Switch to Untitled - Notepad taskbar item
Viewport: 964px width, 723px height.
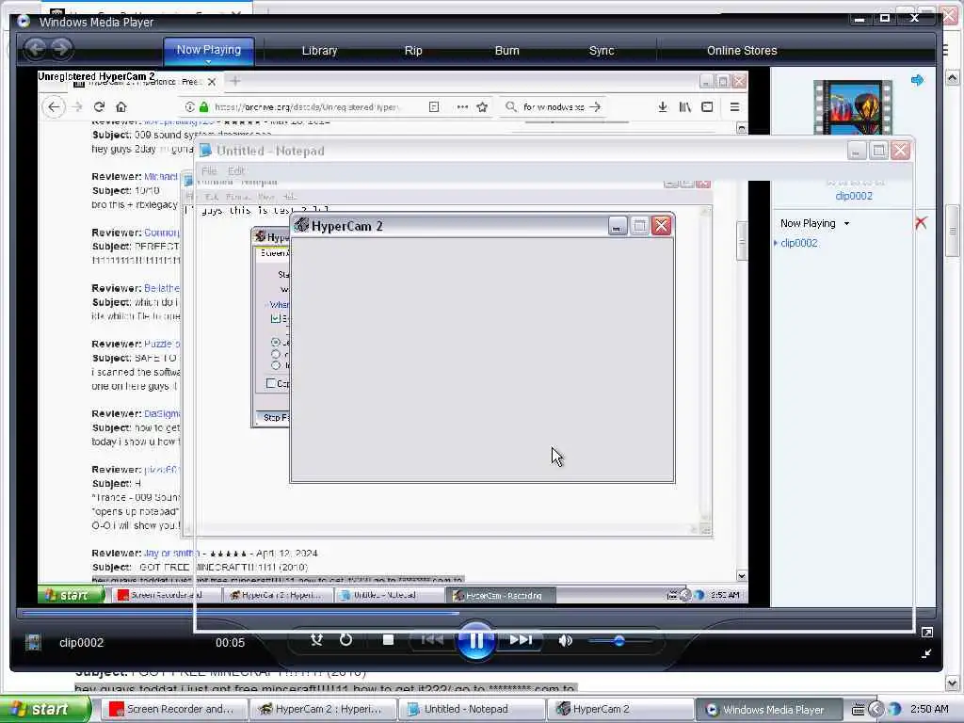pos(472,709)
